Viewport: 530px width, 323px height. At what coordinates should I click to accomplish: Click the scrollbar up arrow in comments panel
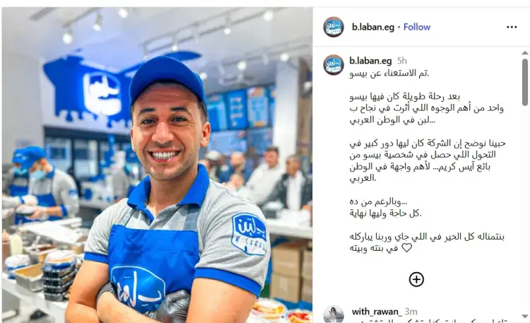point(524,53)
